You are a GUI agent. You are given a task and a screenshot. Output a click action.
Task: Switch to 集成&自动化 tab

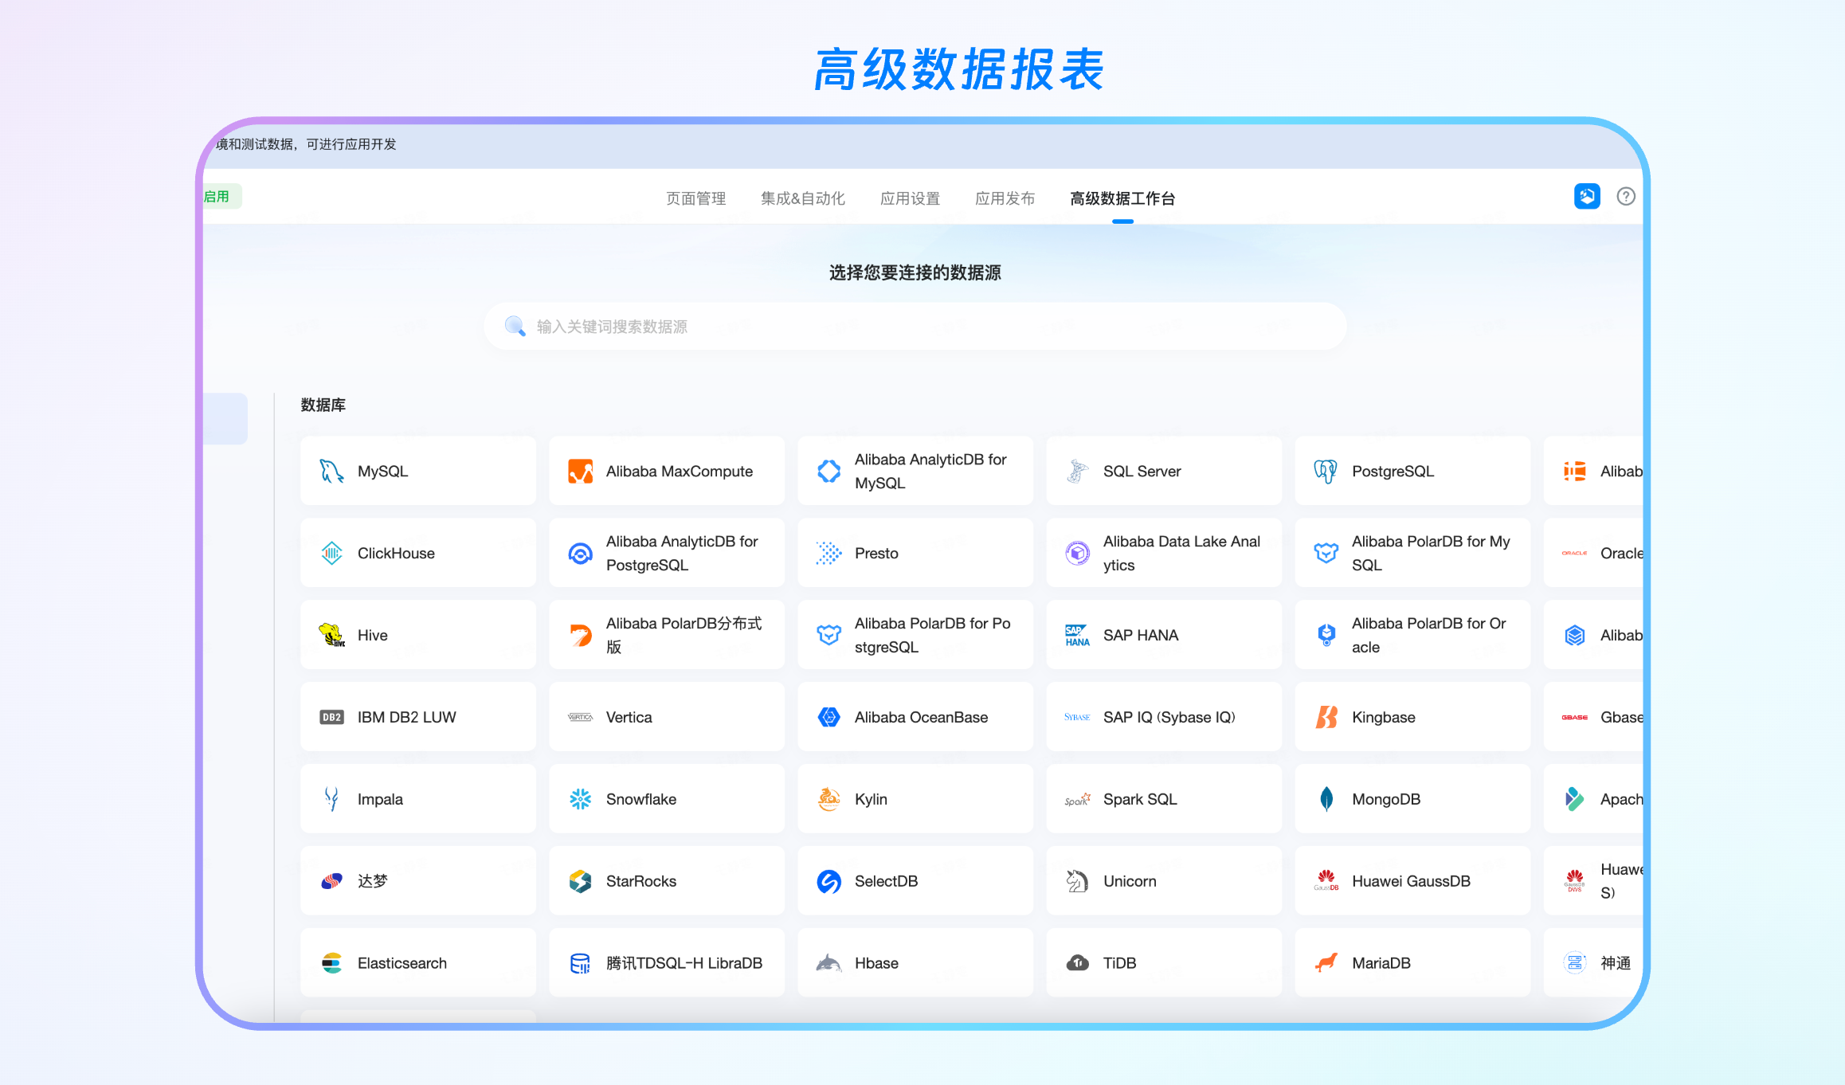click(x=802, y=198)
